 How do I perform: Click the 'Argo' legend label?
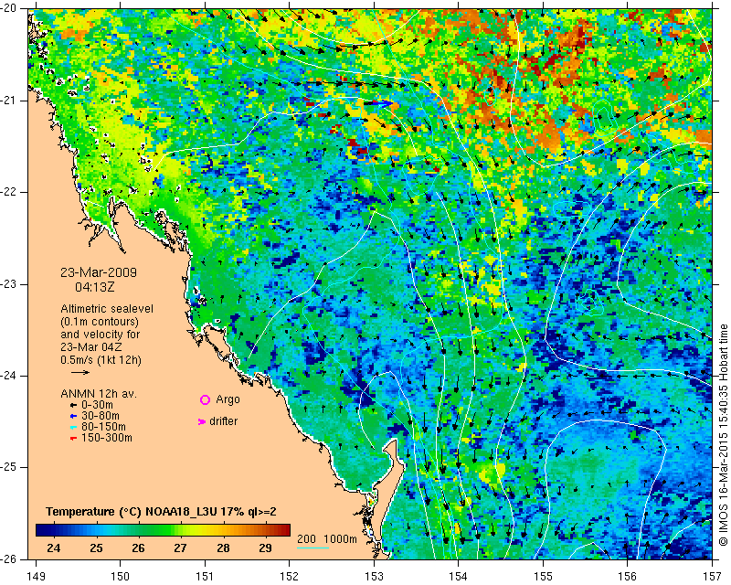pyautogui.click(x=228, y=399)
